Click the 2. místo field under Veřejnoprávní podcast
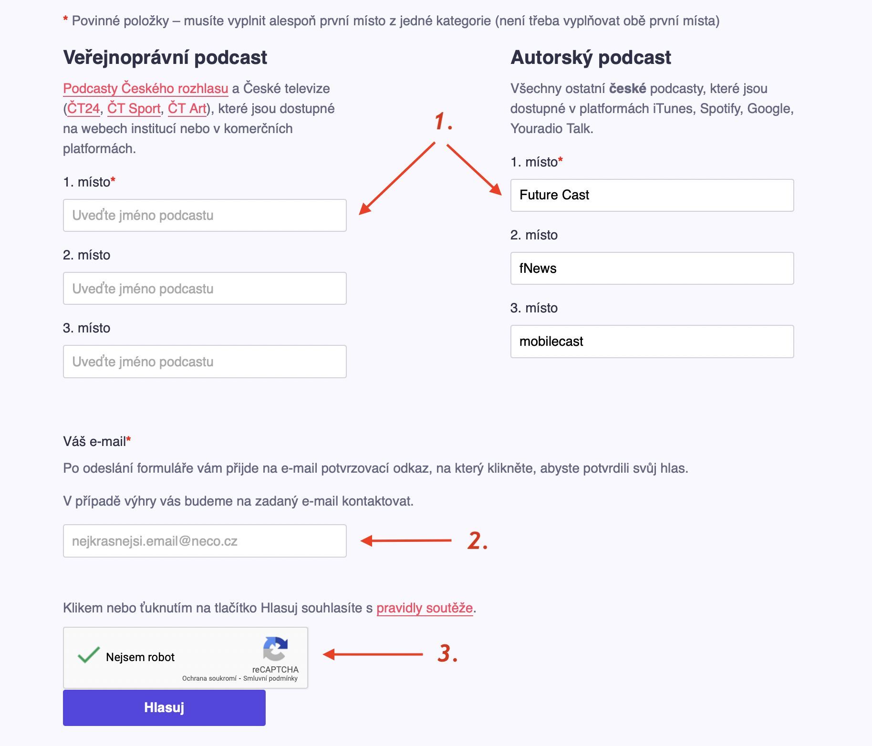 tap(204, 288)
